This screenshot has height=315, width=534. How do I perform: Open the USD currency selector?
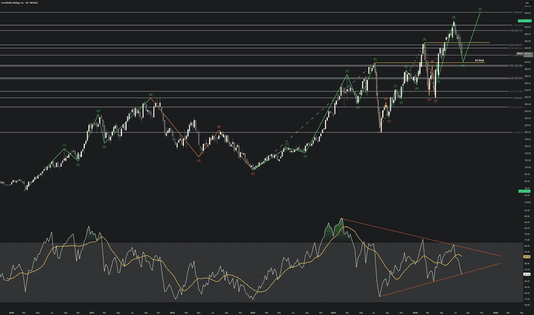pyautogui.click(x=526, y=2)
